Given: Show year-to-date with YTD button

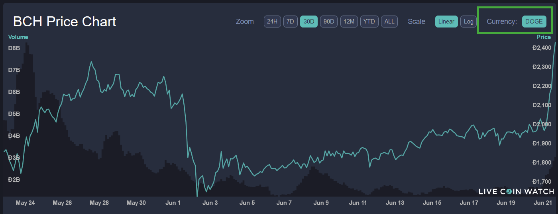Looking at the screenshot, I should 369,22.
